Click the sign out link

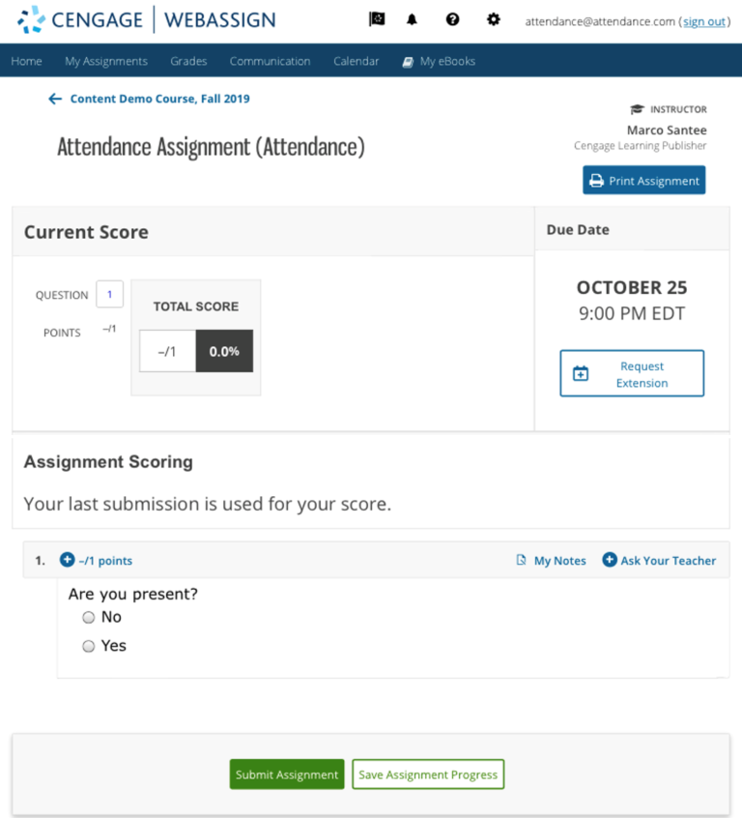(x=702, y=21)
